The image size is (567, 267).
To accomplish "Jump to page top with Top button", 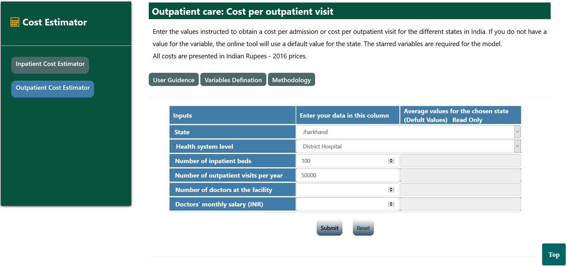I will click(553, 254).
